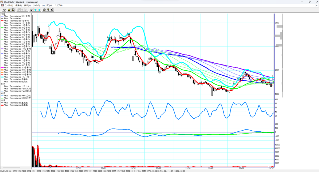This screenshot has width=319, height=172.
Task: Select the 基準線 legend row
Action: coord(15,79)
